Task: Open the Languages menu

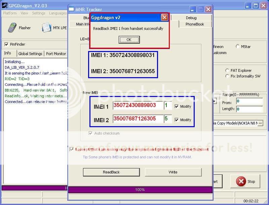Action: click(x=57, y=13)
